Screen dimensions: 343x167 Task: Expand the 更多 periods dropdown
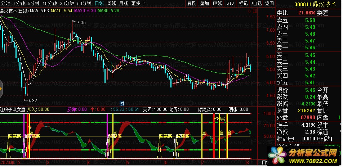(x=138, y=3)
